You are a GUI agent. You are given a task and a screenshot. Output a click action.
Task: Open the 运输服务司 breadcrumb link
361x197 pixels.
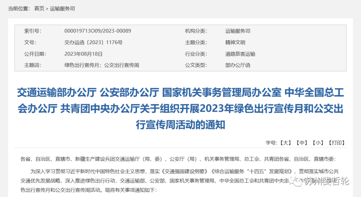pyautogui.click(x=62, y=8)
